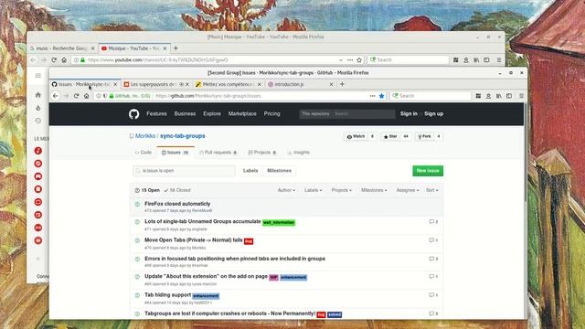Viewport: 585px width, 329px height.
Task: Show 58 Closed issues
Action: [x=177, y=190]
